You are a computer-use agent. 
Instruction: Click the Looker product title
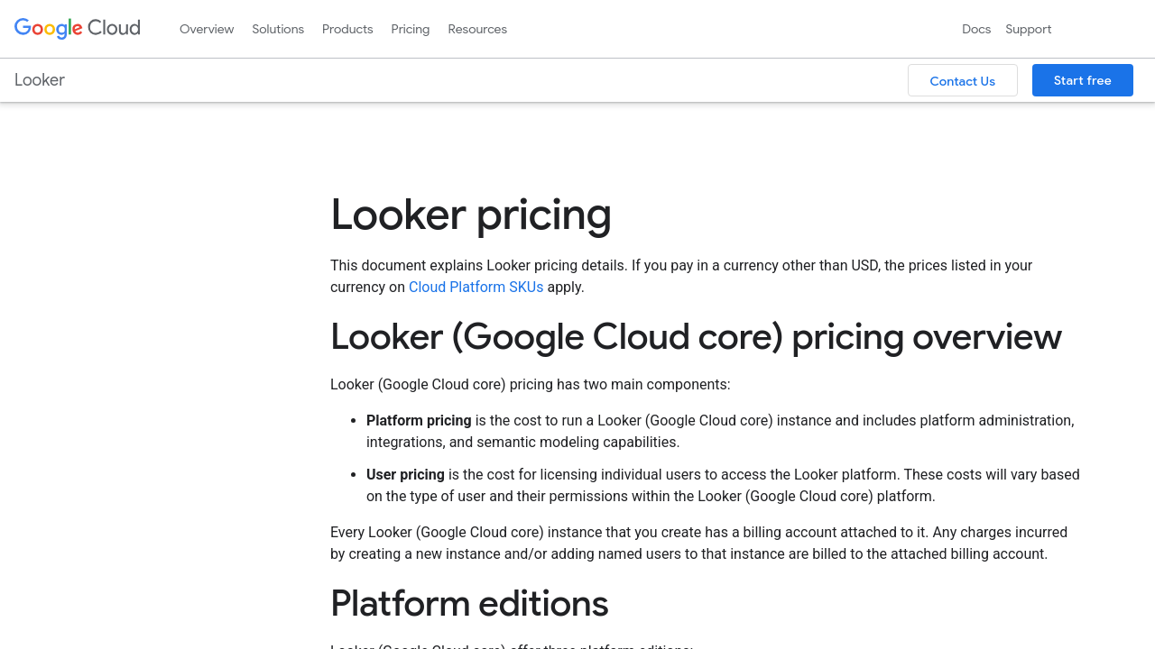click(x=40, y=80)
